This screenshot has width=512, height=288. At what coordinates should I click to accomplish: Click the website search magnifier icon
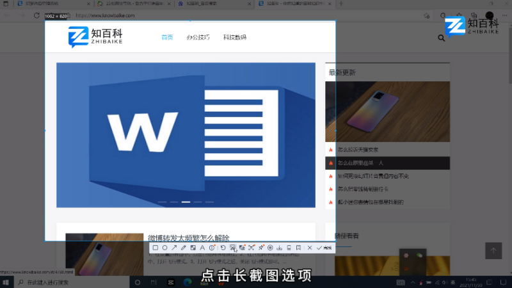tap(441, 38)
